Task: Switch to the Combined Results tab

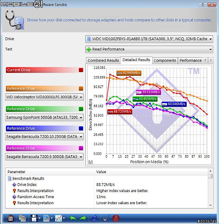Action: (103, 60)
